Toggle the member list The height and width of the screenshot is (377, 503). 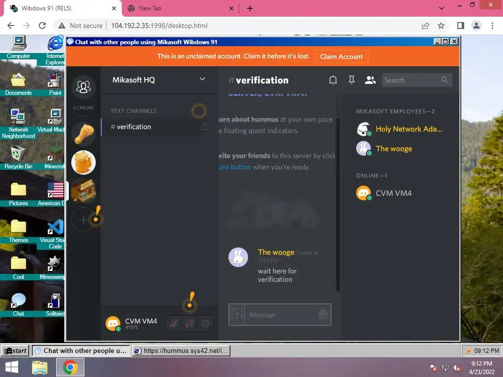click(370, 80)
